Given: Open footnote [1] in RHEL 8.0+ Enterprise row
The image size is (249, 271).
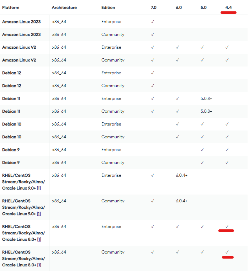Looking at the screenshot, I should (x=39, y=239).
